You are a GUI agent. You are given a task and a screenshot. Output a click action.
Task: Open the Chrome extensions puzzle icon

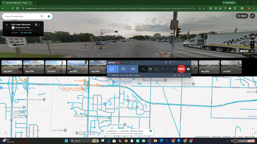click(235, 8)
